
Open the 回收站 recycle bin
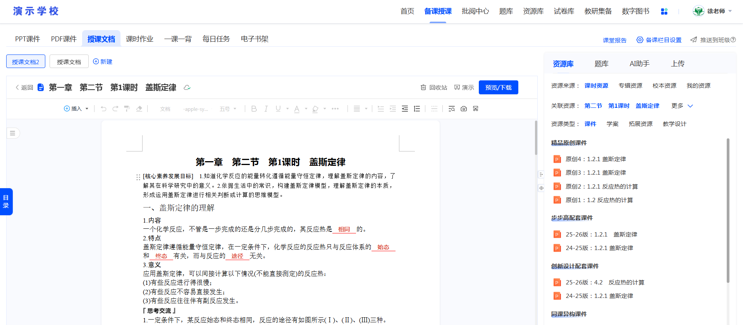(x=434, y=88)
